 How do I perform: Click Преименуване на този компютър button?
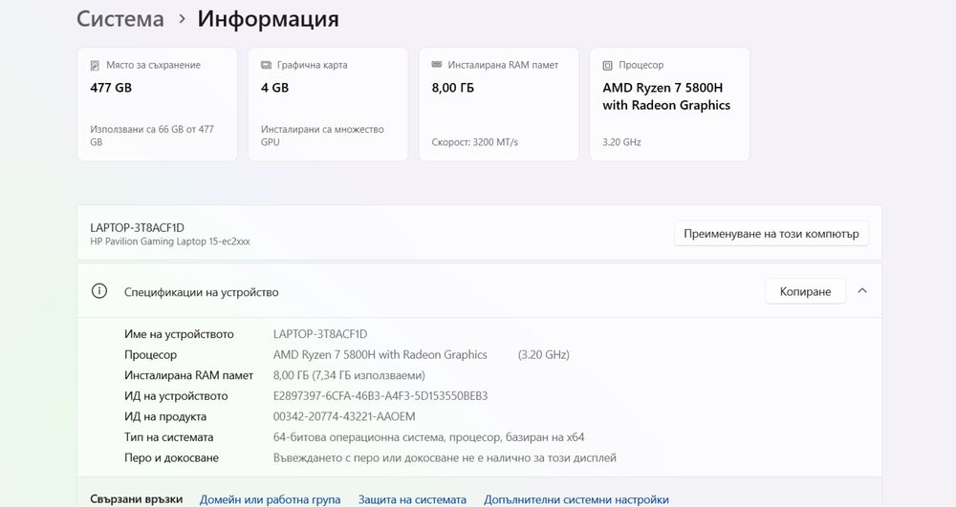771,233
